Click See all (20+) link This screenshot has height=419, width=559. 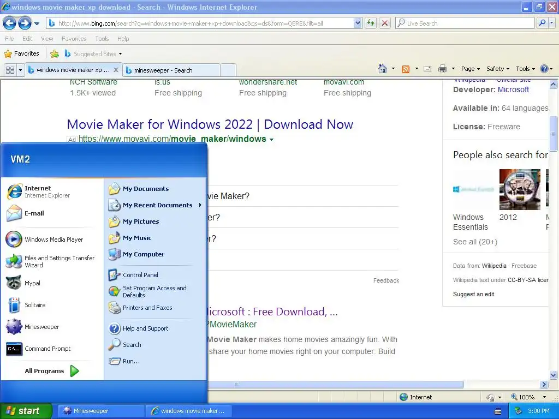[475, 242]
